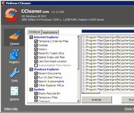Select the last Opera cache file path
This screenshot has height=113, width=134.
pos(108,89)
